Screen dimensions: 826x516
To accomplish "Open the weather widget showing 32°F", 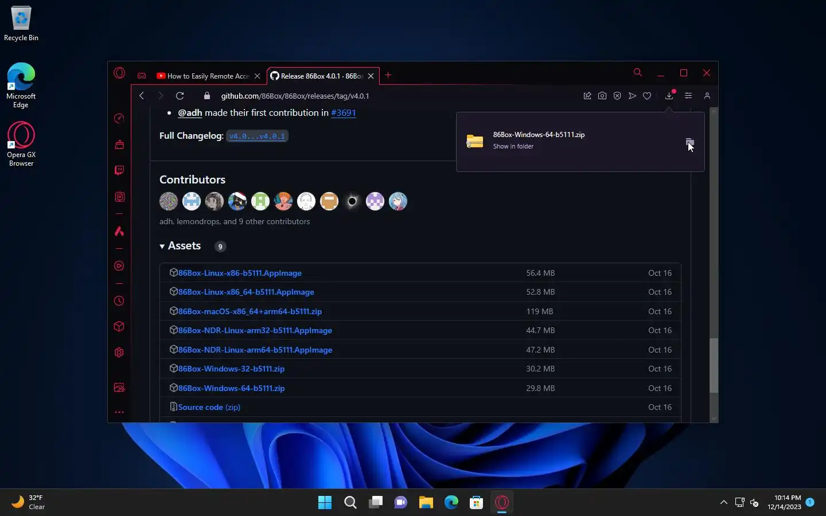I will click(29, 502).
